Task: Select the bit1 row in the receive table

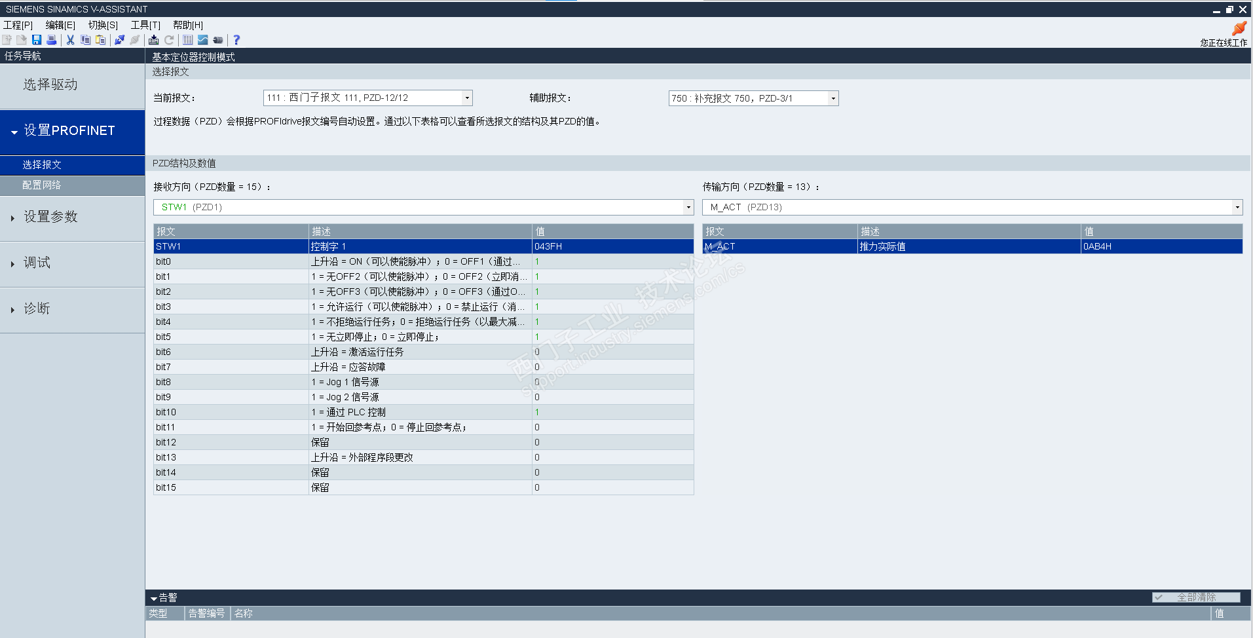Action: (423, 276)
